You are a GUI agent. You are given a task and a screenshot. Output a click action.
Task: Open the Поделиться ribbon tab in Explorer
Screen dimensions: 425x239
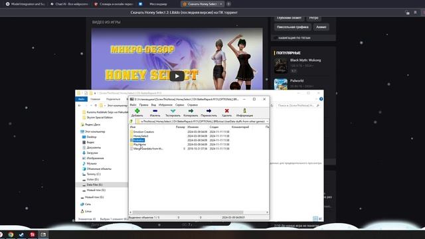(x=114, y=99)
